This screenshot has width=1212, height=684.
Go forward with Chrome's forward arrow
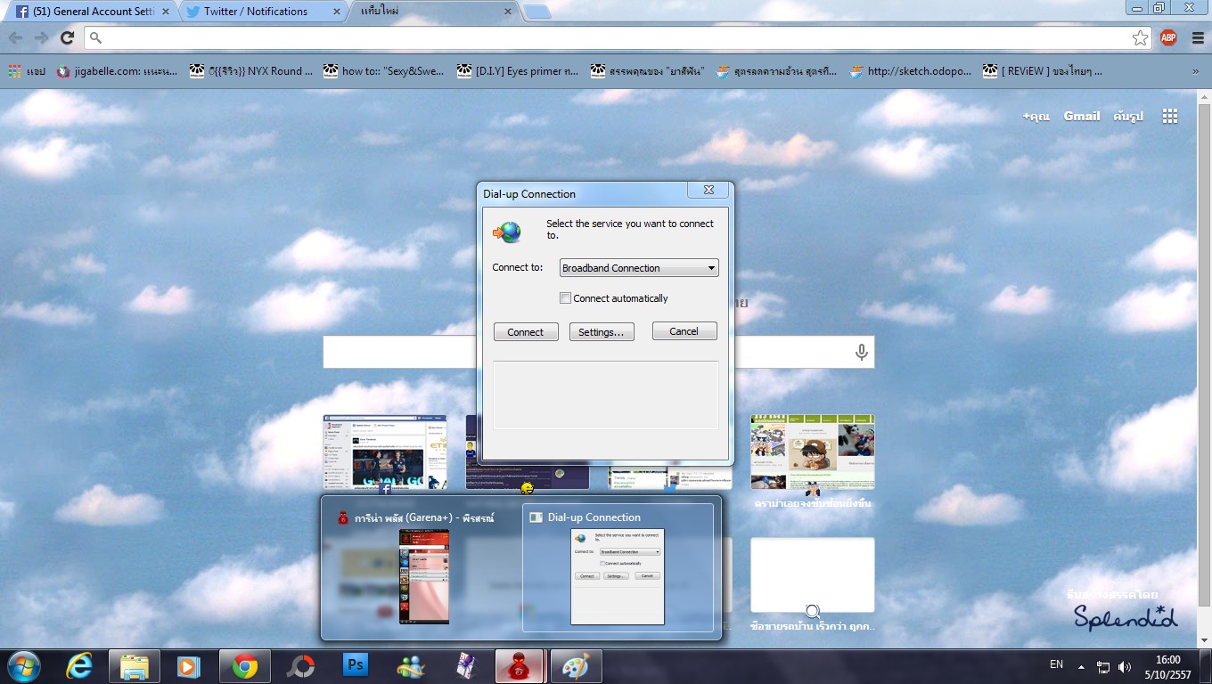(x=41, y=37)
